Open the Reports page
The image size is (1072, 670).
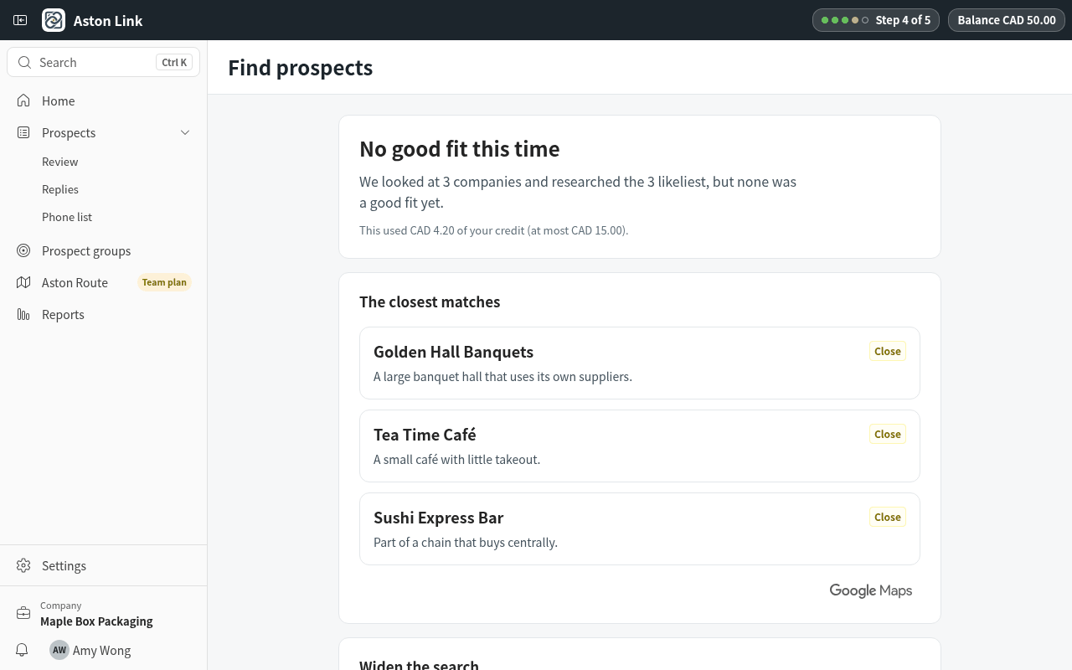pos(104,314)
